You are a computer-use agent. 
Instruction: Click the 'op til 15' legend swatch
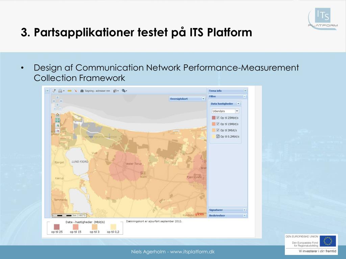[x=76, y=227]
